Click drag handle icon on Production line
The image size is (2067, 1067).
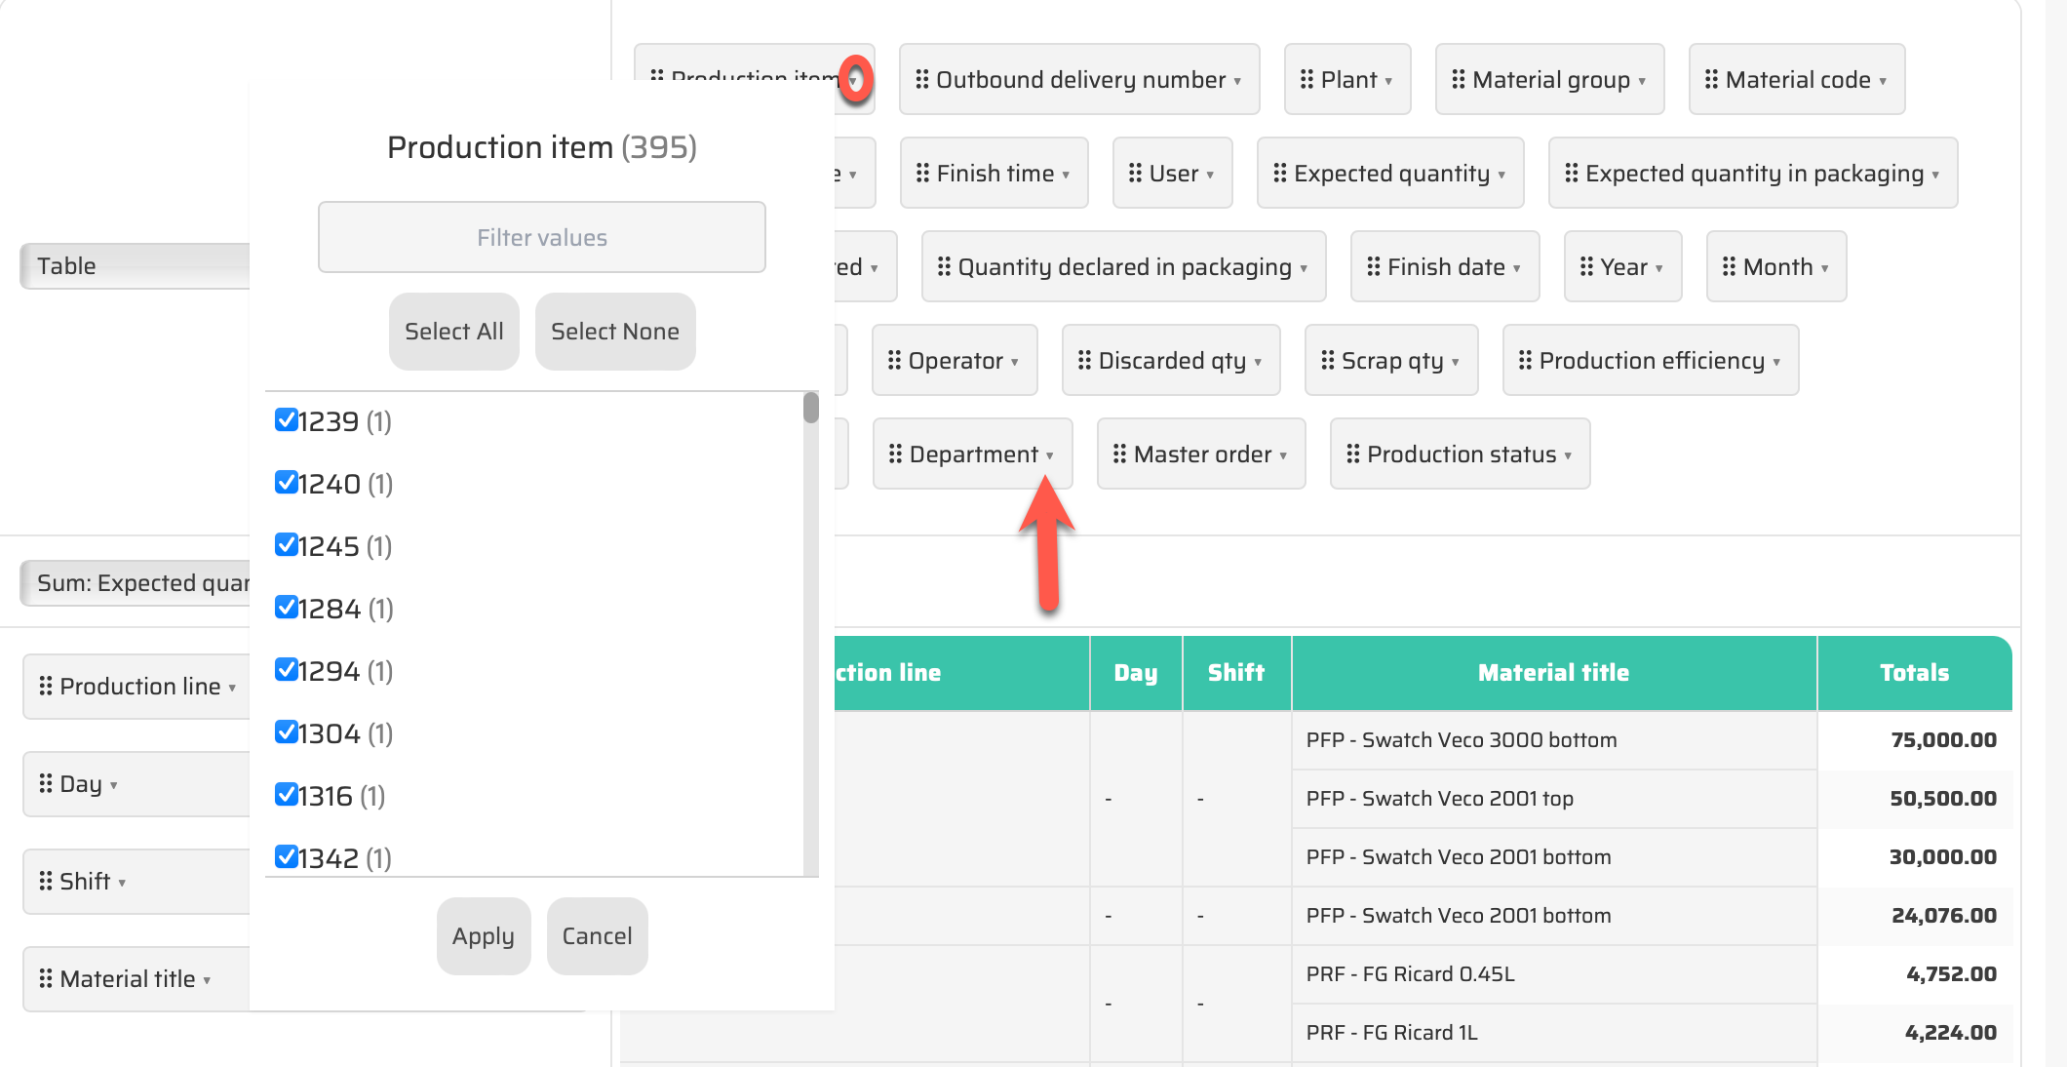45,686
